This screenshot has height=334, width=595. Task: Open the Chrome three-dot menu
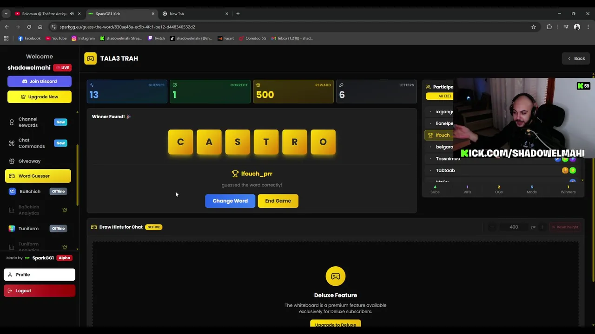[x=588, y=27]
